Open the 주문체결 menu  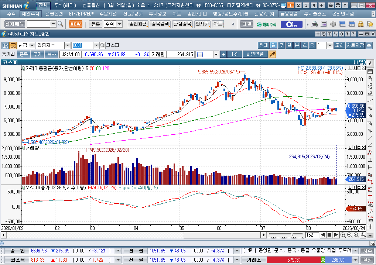coord(108,14)
